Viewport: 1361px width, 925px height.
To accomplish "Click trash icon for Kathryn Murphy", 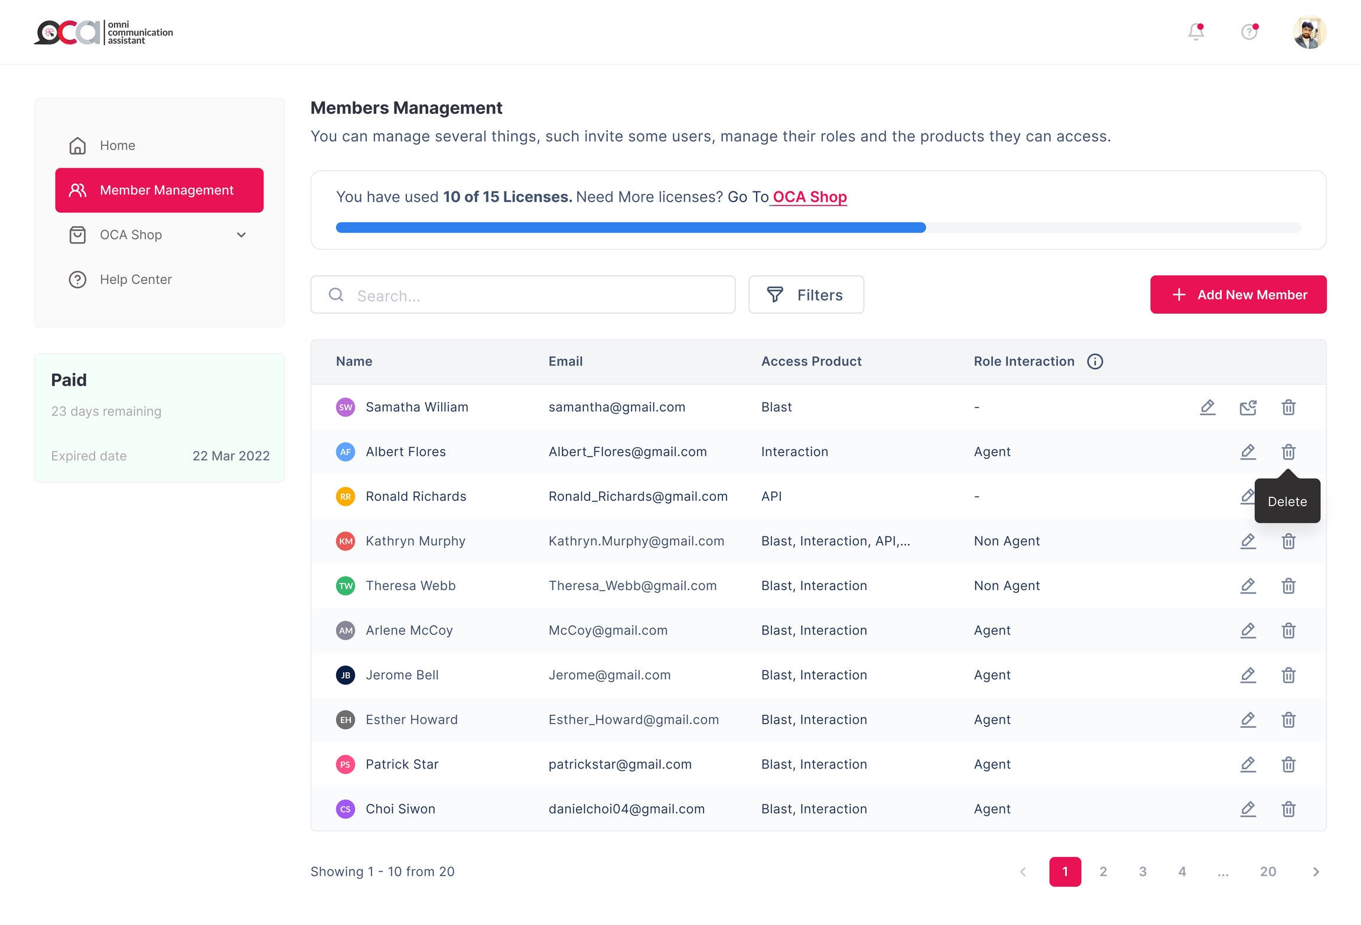I will (x=1288, y=541).
